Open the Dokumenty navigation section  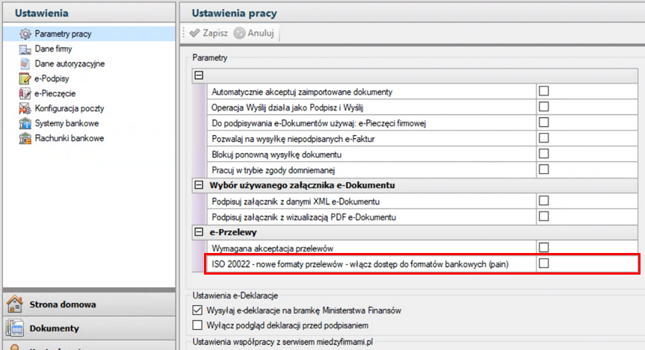pos(54,328)
